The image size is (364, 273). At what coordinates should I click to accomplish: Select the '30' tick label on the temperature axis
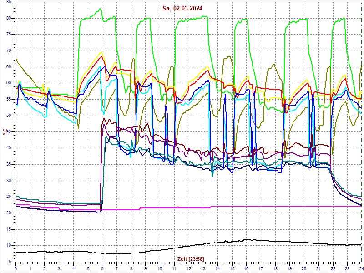pos(9,181)
